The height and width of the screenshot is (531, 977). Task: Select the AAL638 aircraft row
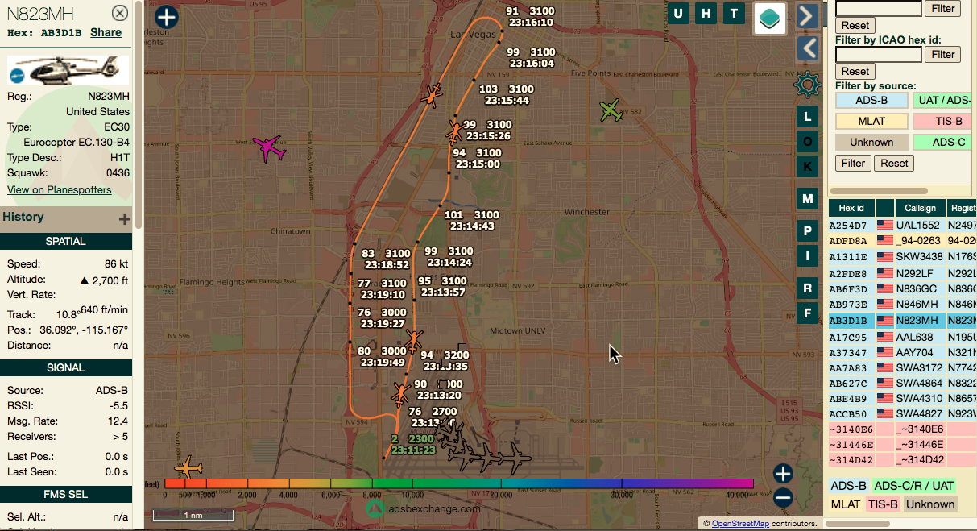tap(903, 336)
